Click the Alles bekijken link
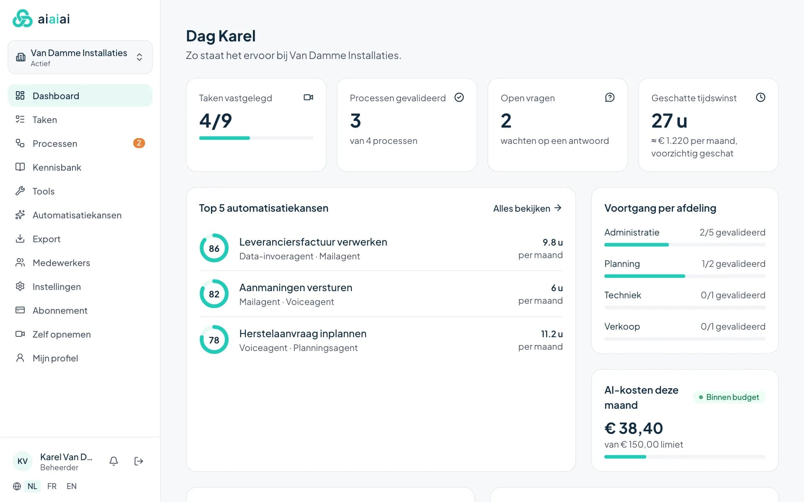 (x=527, y=208)
